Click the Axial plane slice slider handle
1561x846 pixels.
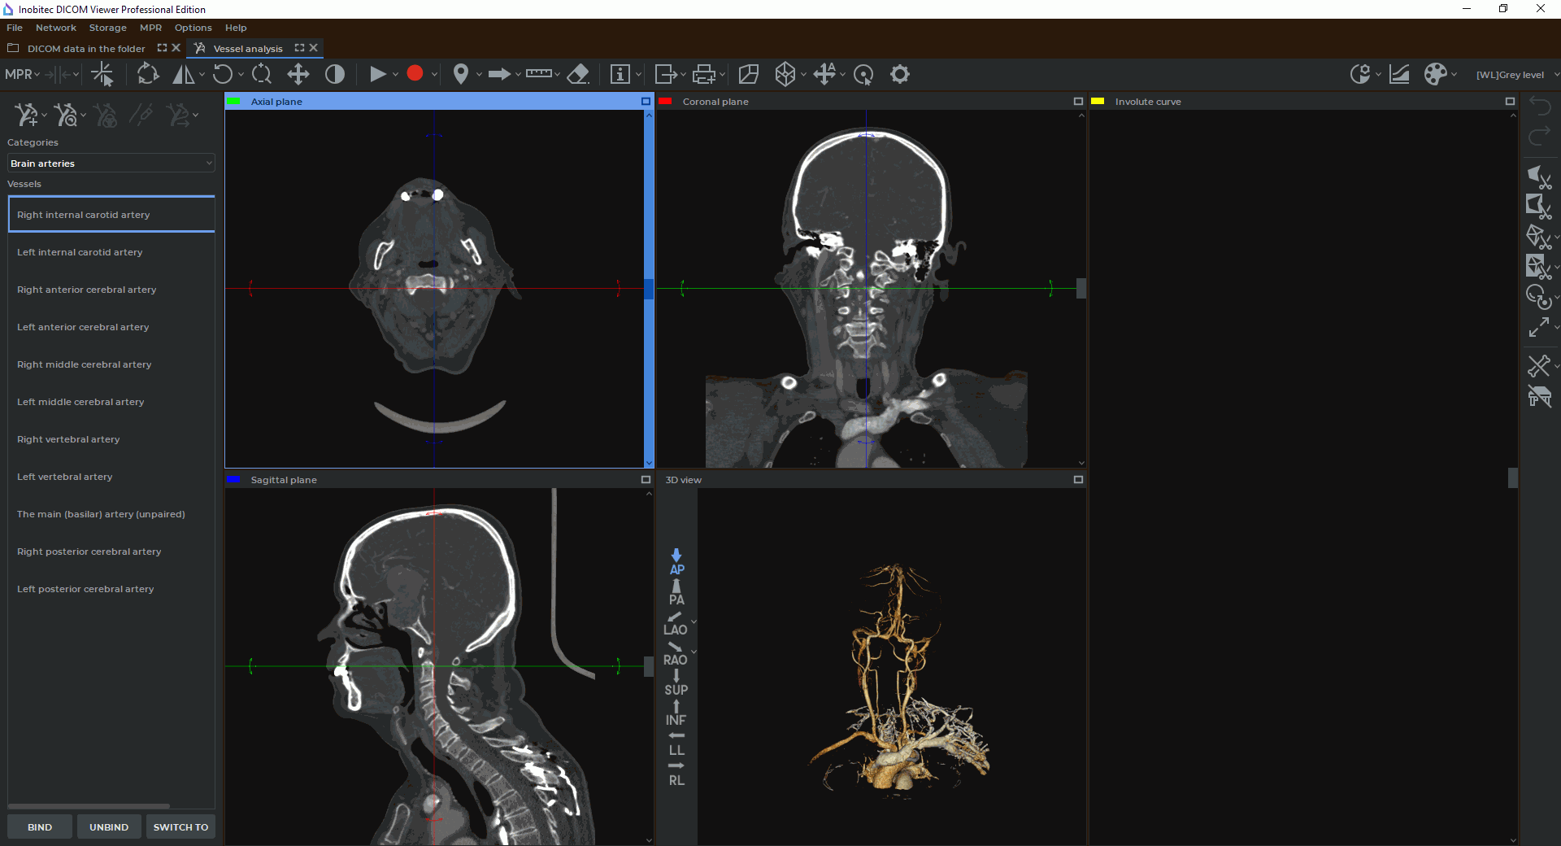pos(648,290)
